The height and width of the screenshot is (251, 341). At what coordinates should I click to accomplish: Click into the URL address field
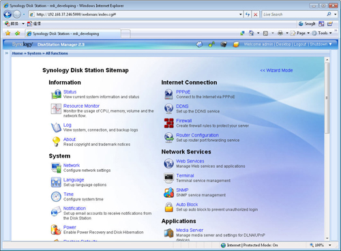coord(136,14)
